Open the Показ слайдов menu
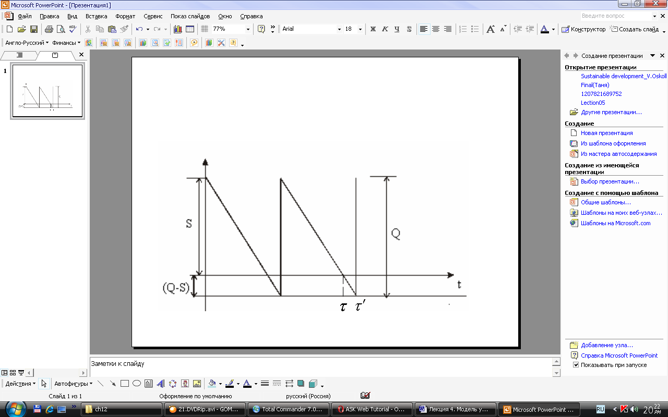This screenshot has width=668, height=417. coord(189,16)
